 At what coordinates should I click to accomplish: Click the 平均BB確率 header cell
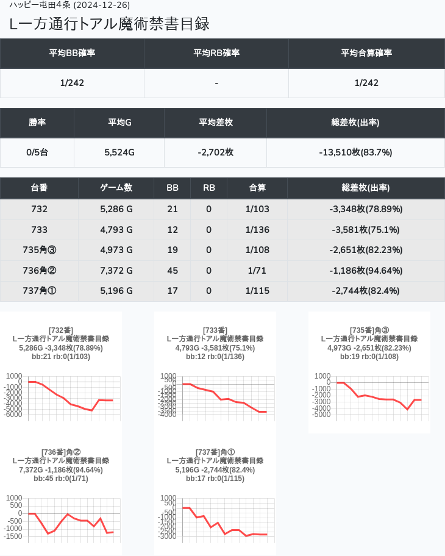pos(72,53)
